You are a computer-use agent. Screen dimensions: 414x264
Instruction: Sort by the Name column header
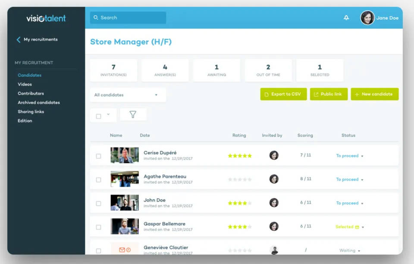(116, 135)
